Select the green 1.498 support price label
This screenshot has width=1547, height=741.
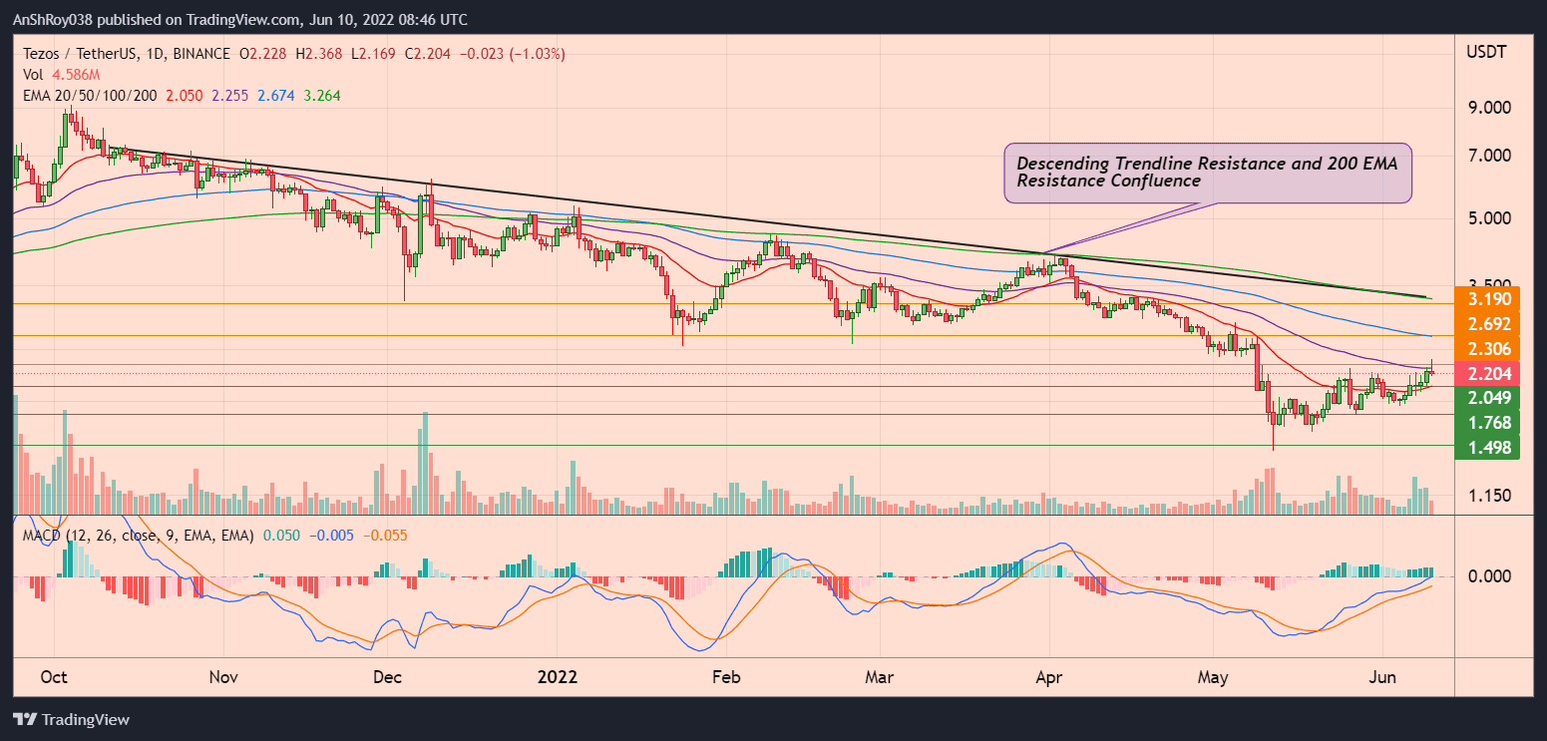coord(1486,447)
